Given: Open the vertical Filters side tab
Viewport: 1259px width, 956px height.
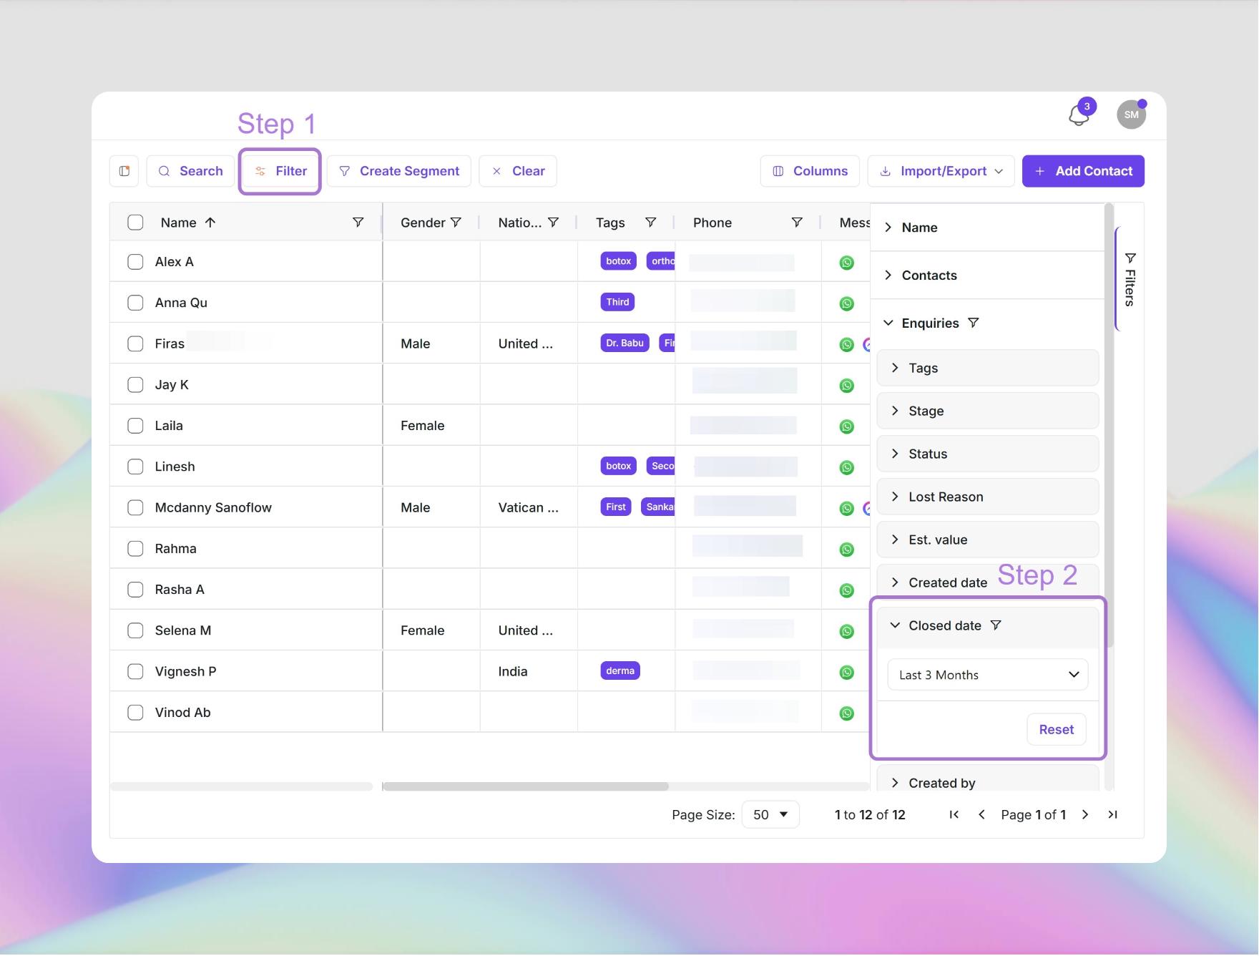Looking at the screenshot, I should click(1130, 279).
